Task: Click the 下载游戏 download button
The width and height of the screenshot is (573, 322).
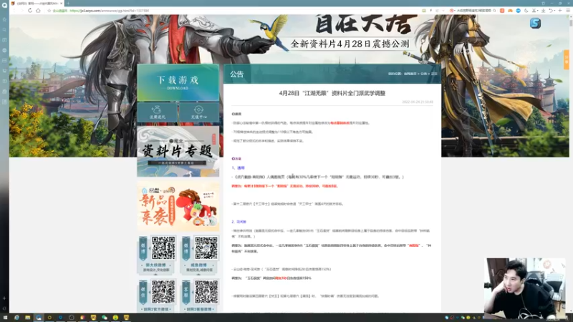Action: (178, 82)
